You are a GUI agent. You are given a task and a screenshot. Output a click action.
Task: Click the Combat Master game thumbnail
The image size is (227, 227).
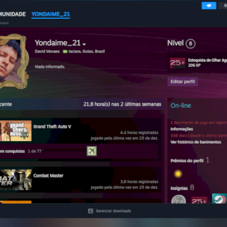(x=16, y=180)
